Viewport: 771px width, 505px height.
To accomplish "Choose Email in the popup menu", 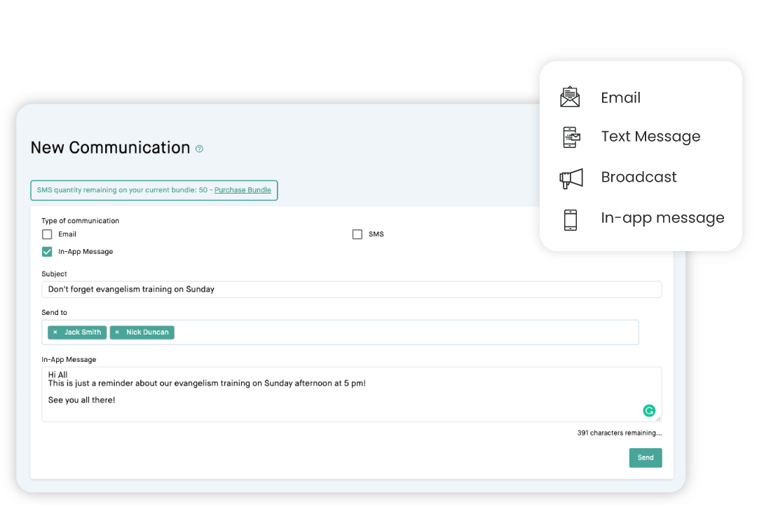I will tap(620, 97).
